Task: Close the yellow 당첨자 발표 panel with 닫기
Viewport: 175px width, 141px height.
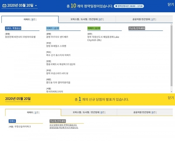Action: point(171,98)
